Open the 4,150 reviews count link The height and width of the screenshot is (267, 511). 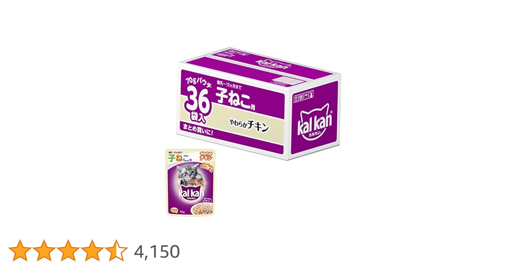157,252
